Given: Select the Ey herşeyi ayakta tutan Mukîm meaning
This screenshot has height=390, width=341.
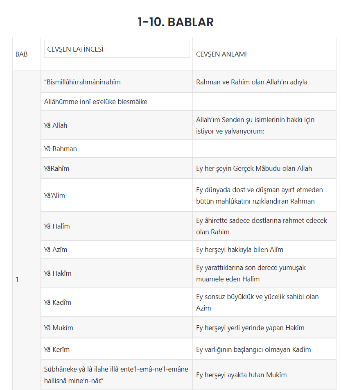Looking at the screenshot, I should pos(241,375).
